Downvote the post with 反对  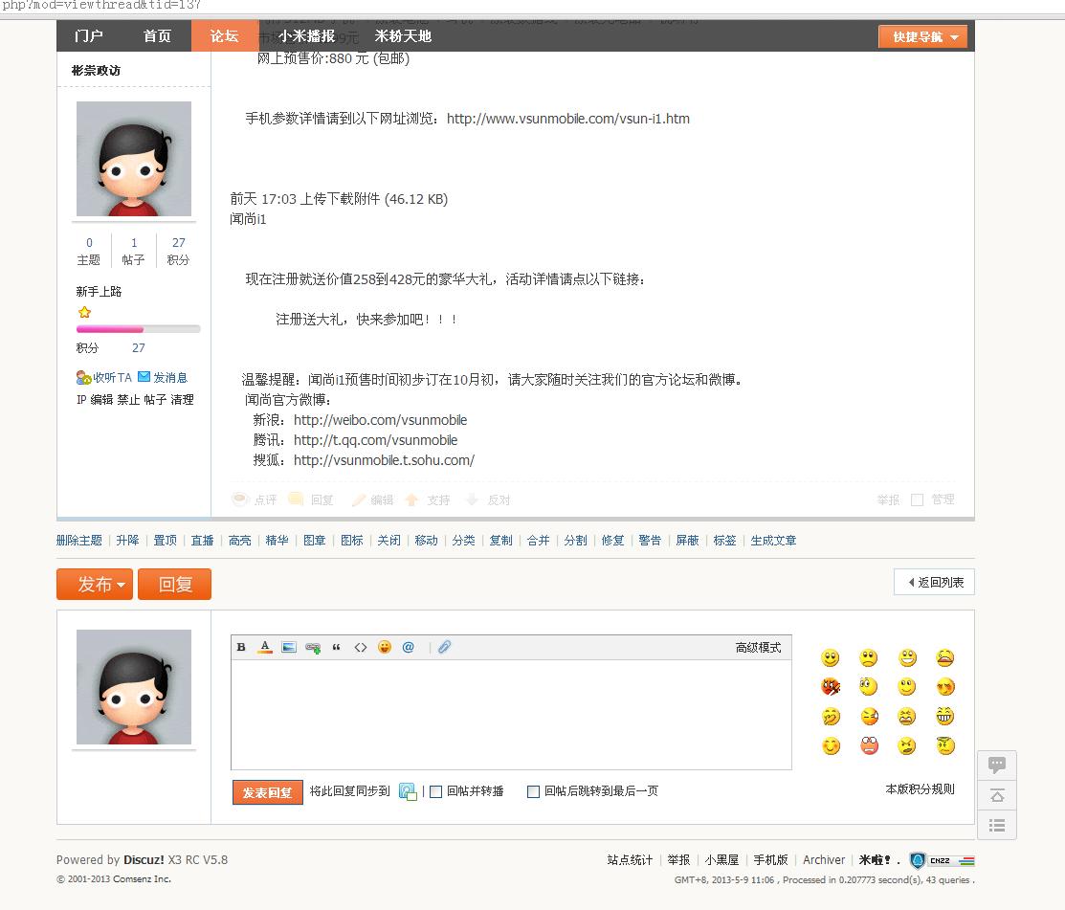click(x=488, y=499)
